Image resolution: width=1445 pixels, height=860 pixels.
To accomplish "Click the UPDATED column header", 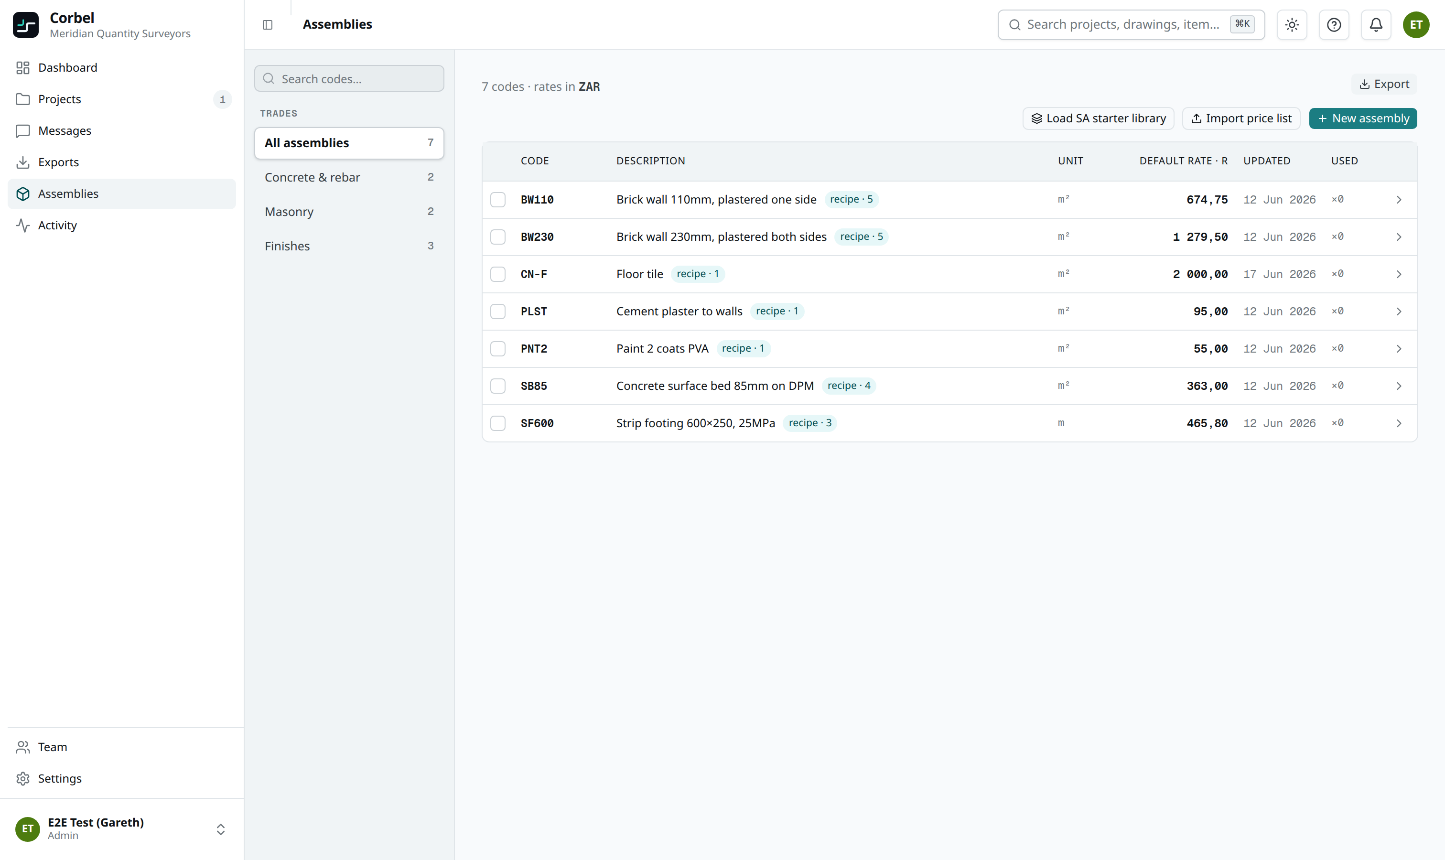I will [x=1266, y=161].
